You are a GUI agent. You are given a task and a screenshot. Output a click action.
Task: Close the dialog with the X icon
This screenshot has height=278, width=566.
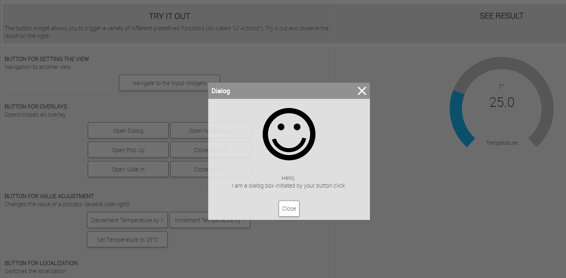tap(362, 91)
